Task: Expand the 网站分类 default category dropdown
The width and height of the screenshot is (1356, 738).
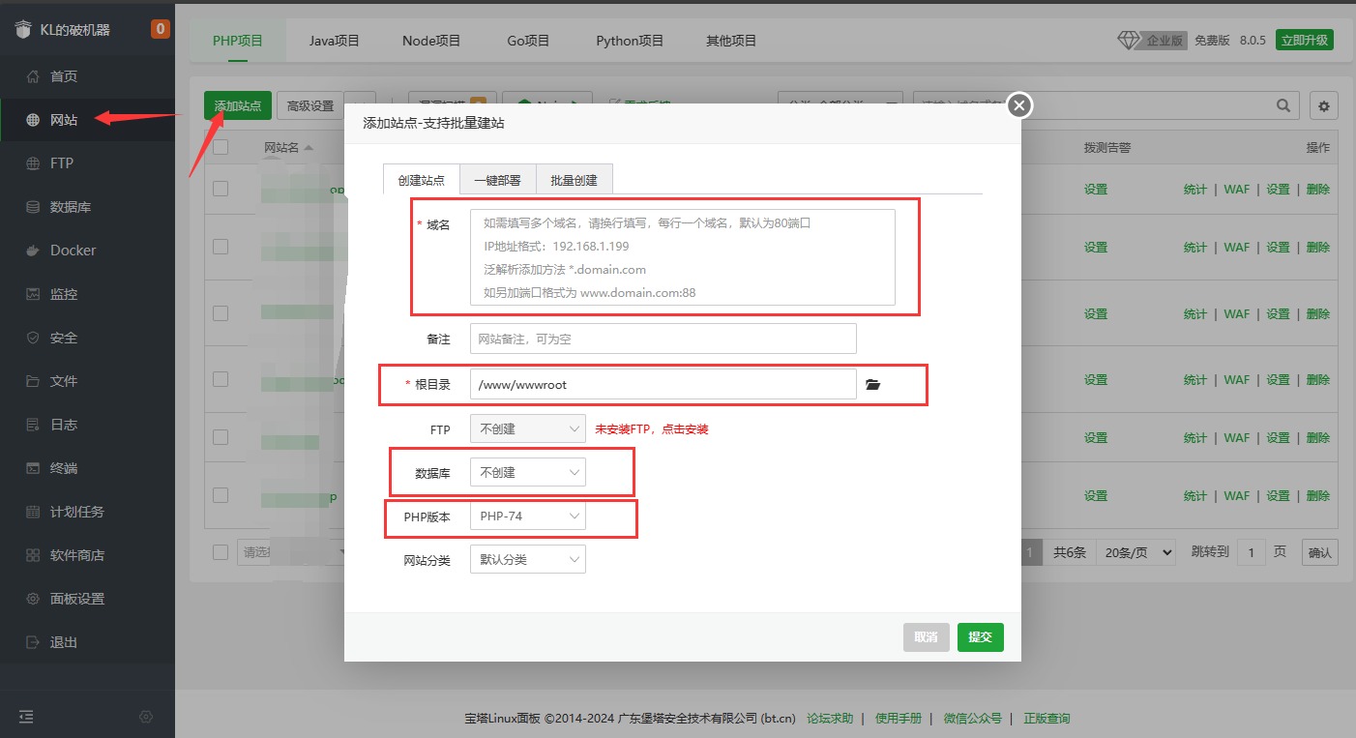Action: coord(527,558)
